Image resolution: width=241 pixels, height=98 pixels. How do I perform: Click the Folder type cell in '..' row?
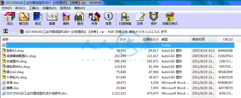pos(166,45)
